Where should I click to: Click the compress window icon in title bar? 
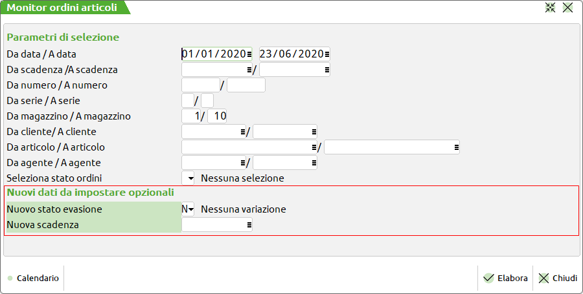(x=551, y=8)
